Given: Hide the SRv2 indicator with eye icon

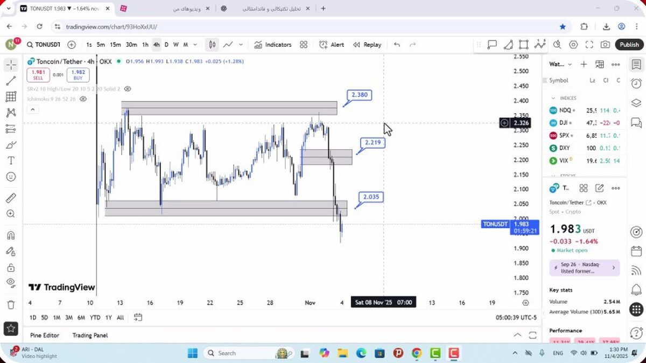Looking at the screenshot, I should coord(128,88).
